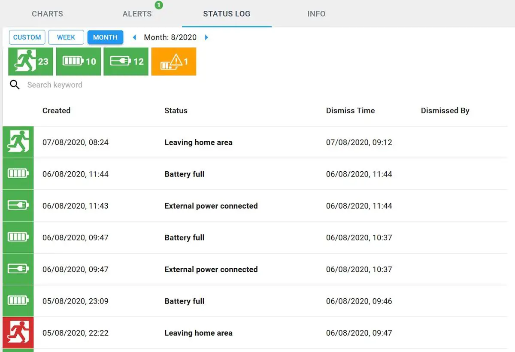515x352 pixels.
Task: Sort by Status column header
Action: click(176, 110)
